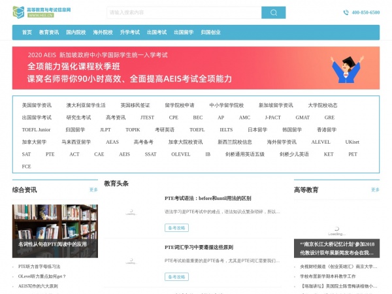Select the JLPT tag
This screenshot has width=392, height=294.
pos(105,130)
